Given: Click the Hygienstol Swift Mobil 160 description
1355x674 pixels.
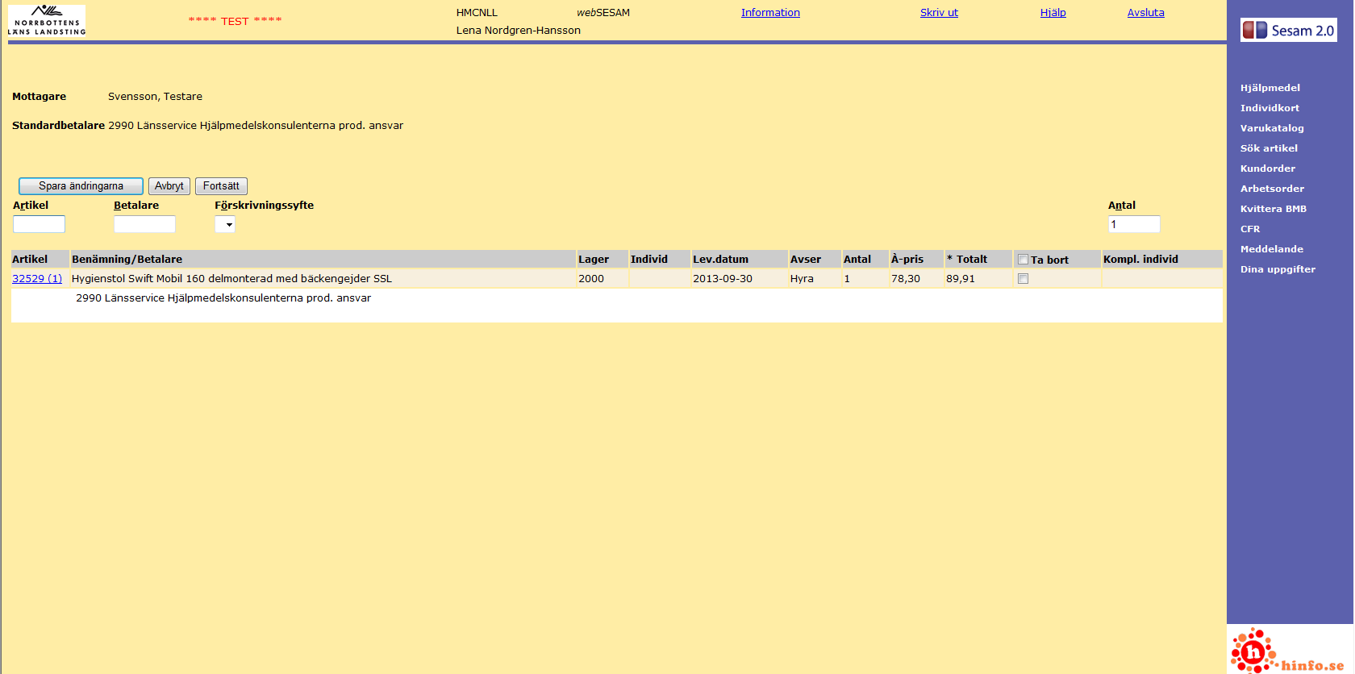Looking at the screenshot, I should [231, 279].
